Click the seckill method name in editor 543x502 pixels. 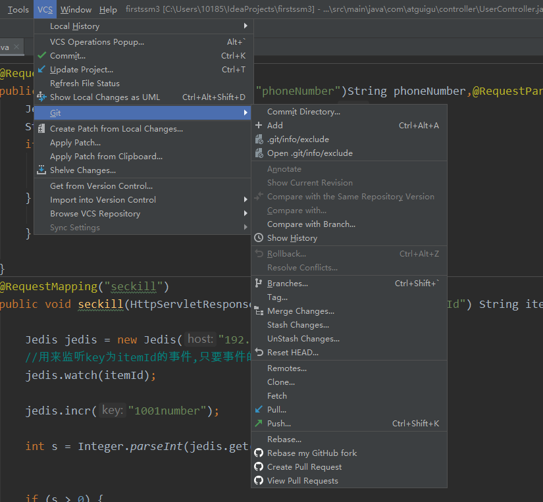(101, 304)
